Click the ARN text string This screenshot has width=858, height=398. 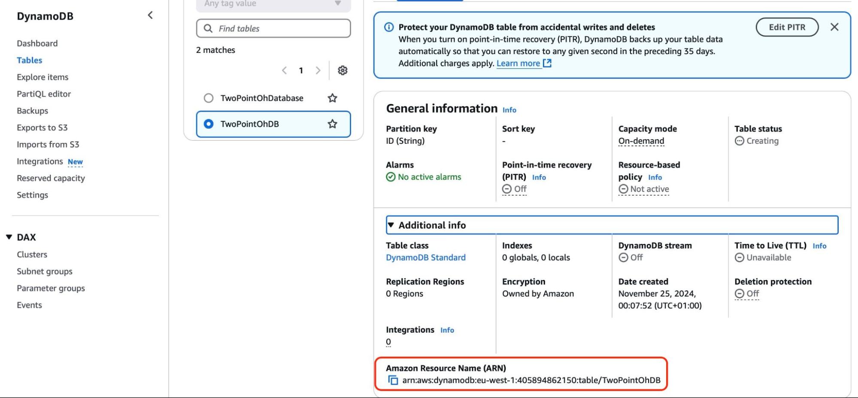[x=531, y=380]
